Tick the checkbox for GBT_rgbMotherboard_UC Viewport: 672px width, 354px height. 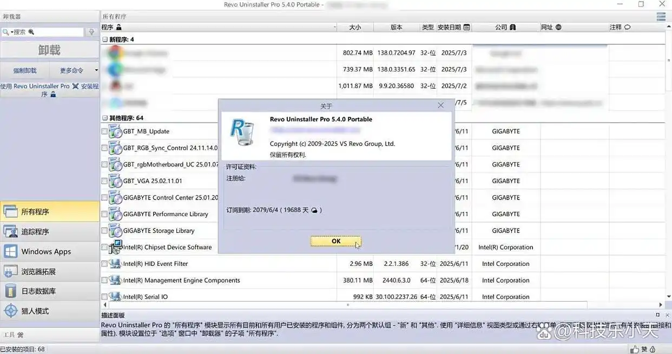(104, 164)
